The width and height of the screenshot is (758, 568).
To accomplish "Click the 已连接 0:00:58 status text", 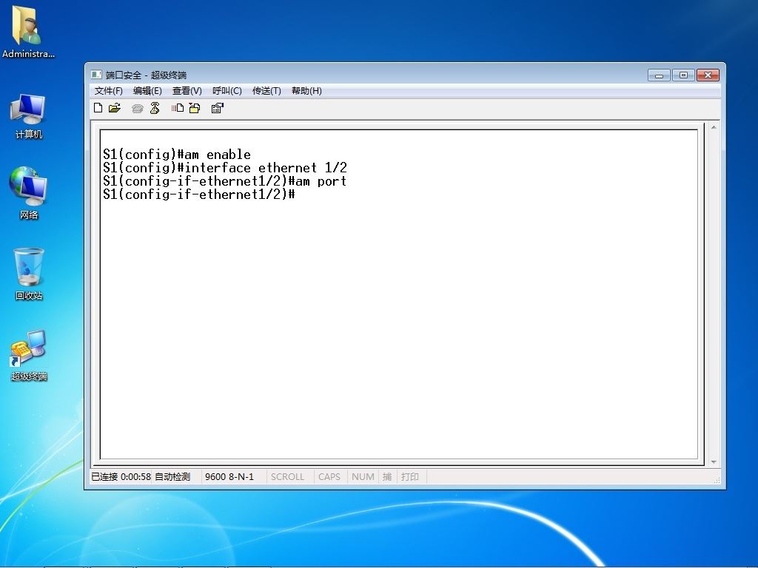I will click(x=121, y=477).
